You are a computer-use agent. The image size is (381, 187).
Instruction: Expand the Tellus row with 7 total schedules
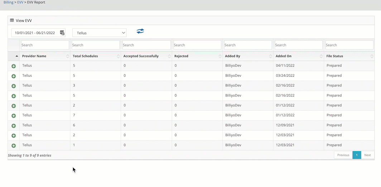coord(14,116)
